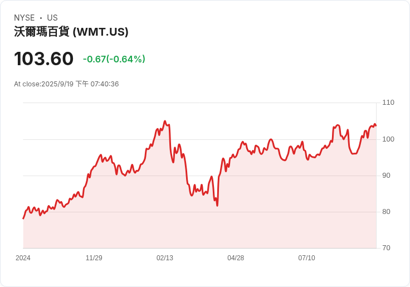Image resolution: width=410 pixels, height=287 pixels.
Task: Click the starting point of the price line
Action: pos(23,218)
